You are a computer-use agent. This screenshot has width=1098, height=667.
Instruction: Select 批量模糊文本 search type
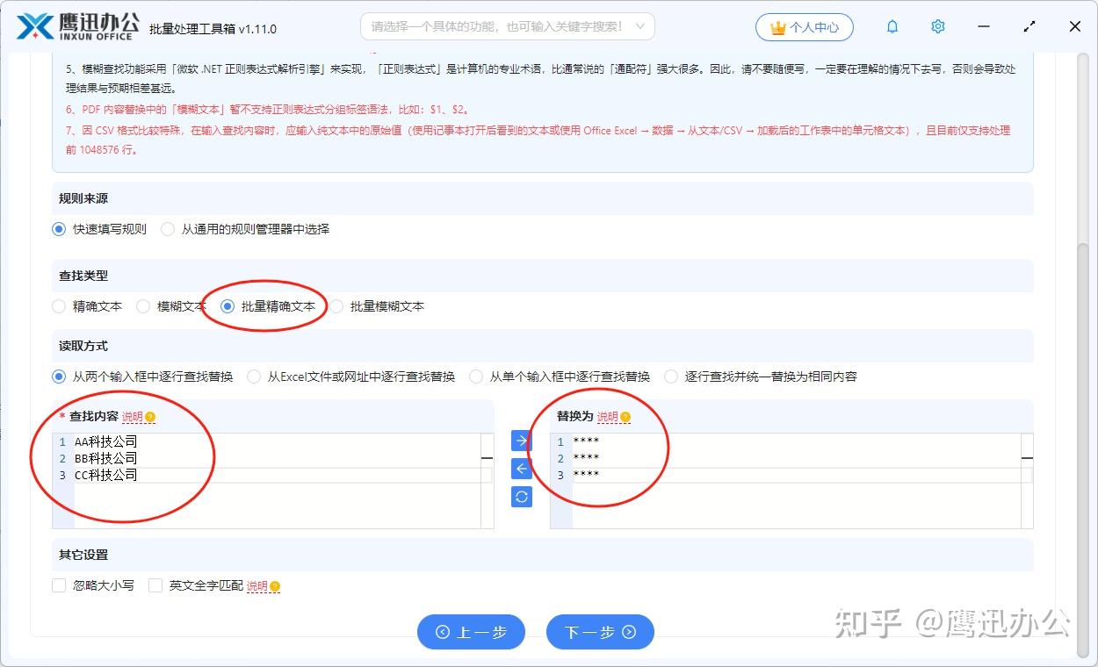tap(336, 306)
